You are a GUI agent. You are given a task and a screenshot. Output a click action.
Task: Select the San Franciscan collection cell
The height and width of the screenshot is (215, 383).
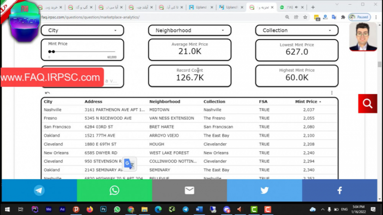[218, 127]
